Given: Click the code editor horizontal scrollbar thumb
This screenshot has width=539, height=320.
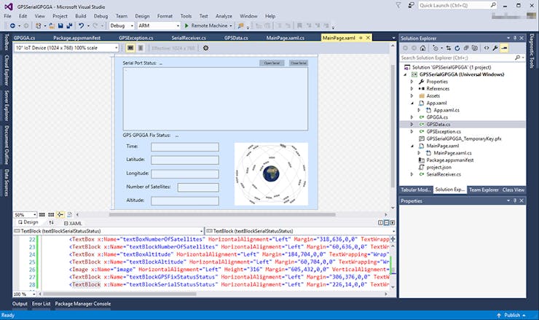Looking at the screenshot, I should point(119,294).
